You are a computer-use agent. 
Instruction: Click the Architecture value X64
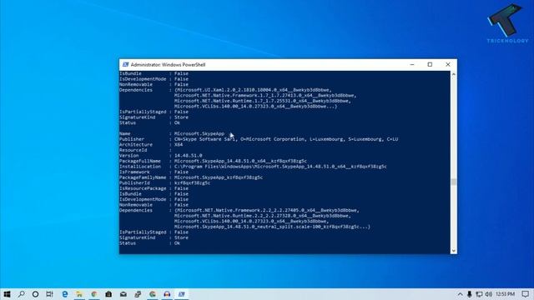(179, 144)
